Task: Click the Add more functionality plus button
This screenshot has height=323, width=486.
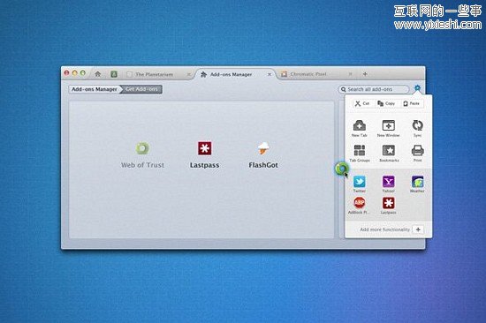Action: (418, 229)
